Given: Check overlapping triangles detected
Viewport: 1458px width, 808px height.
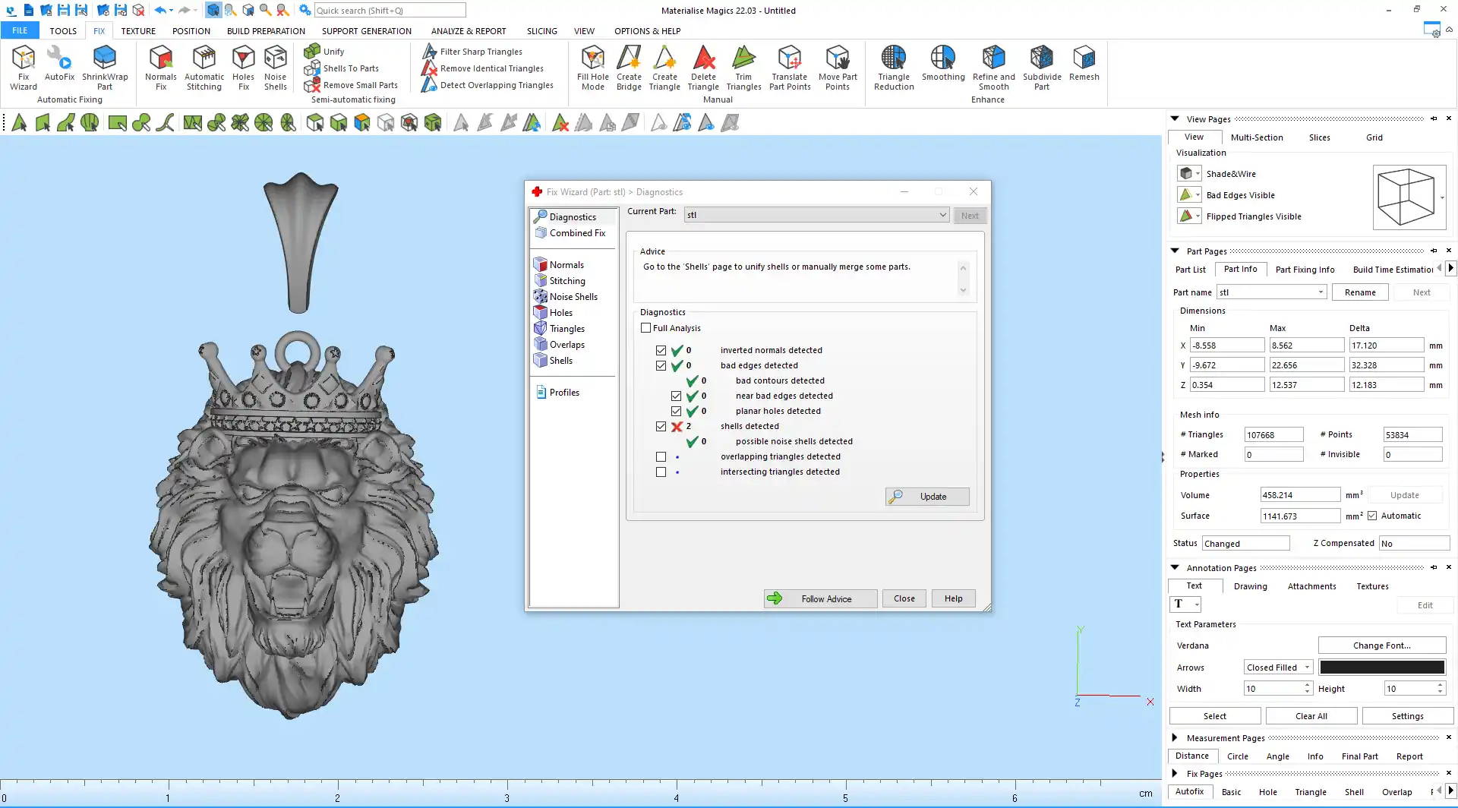Looking at the screenshot, I should click(x=661, y=456).
